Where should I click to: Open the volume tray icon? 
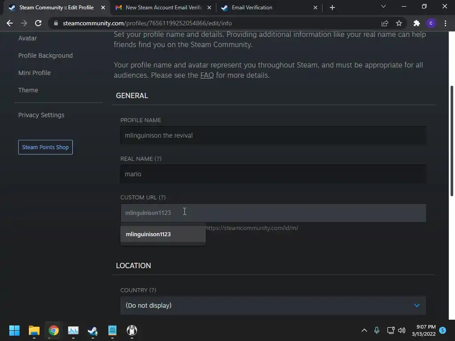[402, 330]
